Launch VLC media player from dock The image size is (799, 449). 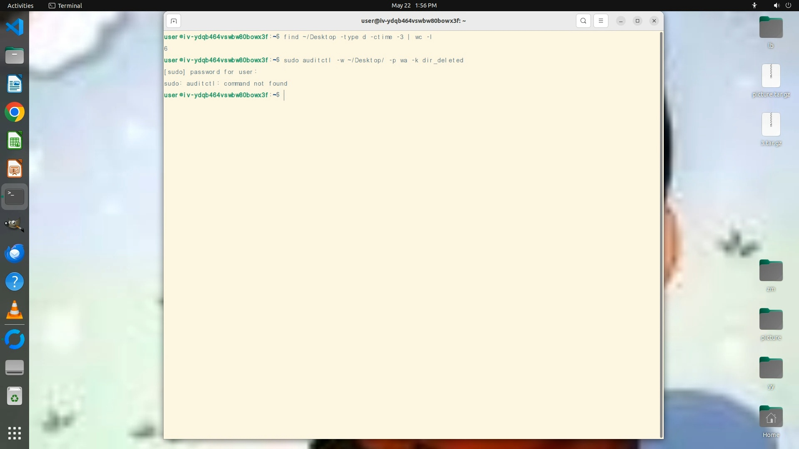tap(15, 310)
